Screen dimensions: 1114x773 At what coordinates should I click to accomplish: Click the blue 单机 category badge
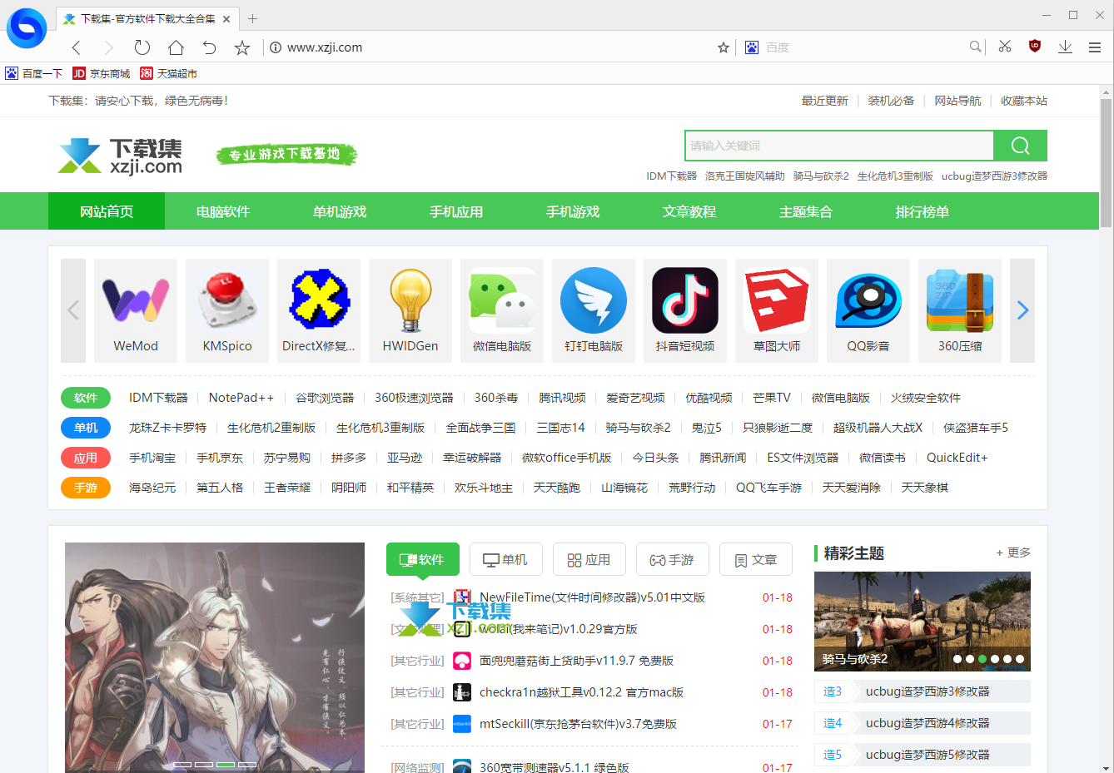(x=86, y=428)
